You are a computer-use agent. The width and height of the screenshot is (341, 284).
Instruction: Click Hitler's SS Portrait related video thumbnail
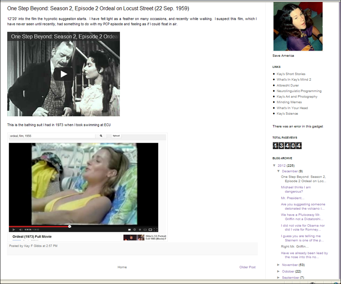coord(134,237)
